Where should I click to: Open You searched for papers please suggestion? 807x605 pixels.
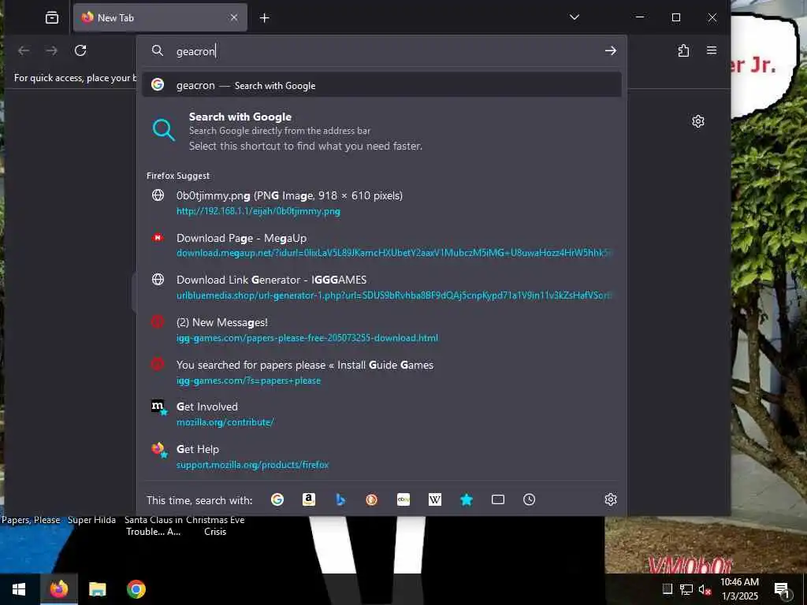click(x=381, y=372)
